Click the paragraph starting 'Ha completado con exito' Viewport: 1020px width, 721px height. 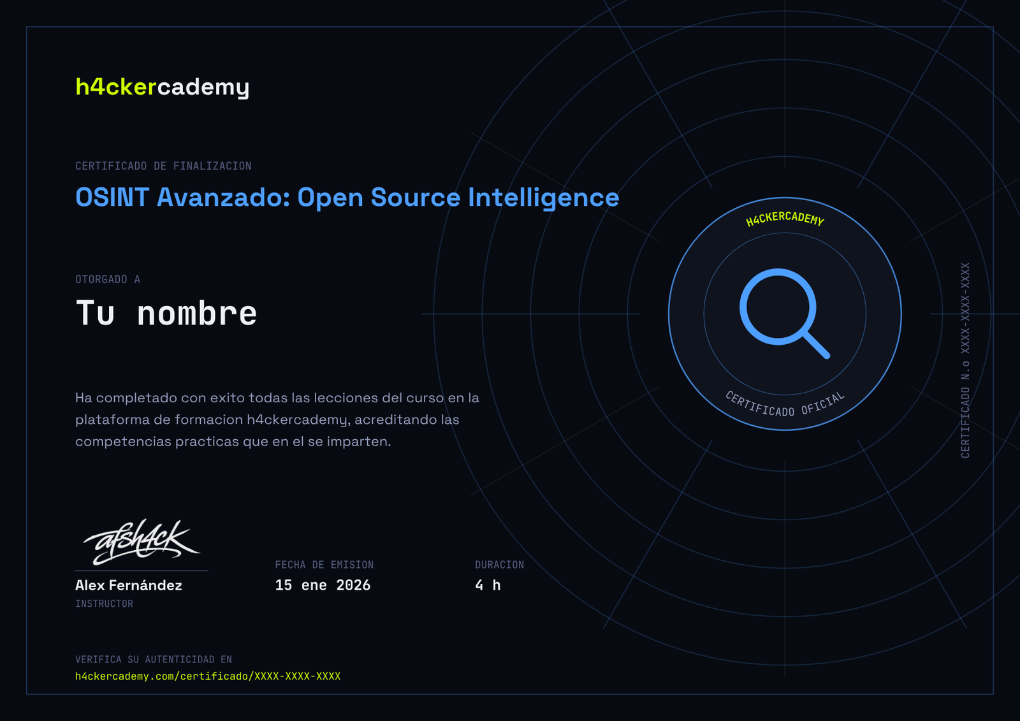277,419
